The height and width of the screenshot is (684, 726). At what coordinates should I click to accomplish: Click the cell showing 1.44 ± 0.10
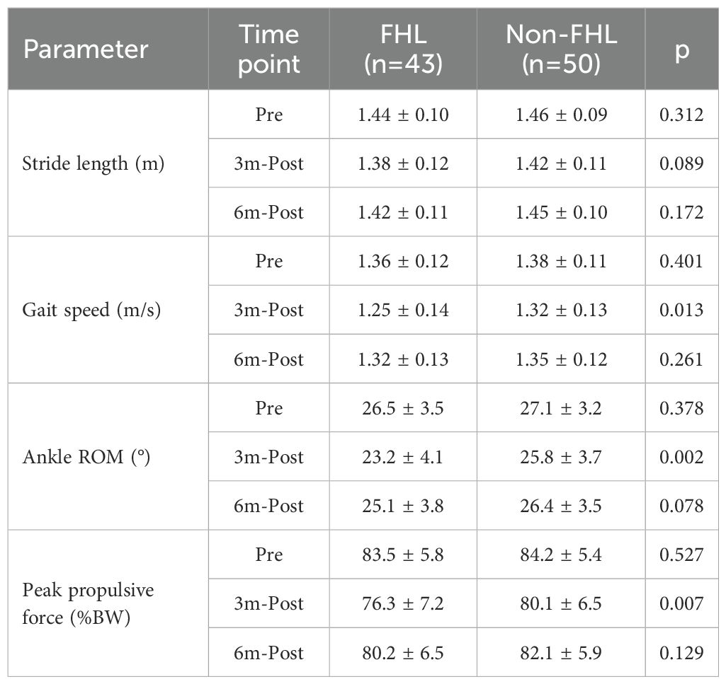pos(402,114)
